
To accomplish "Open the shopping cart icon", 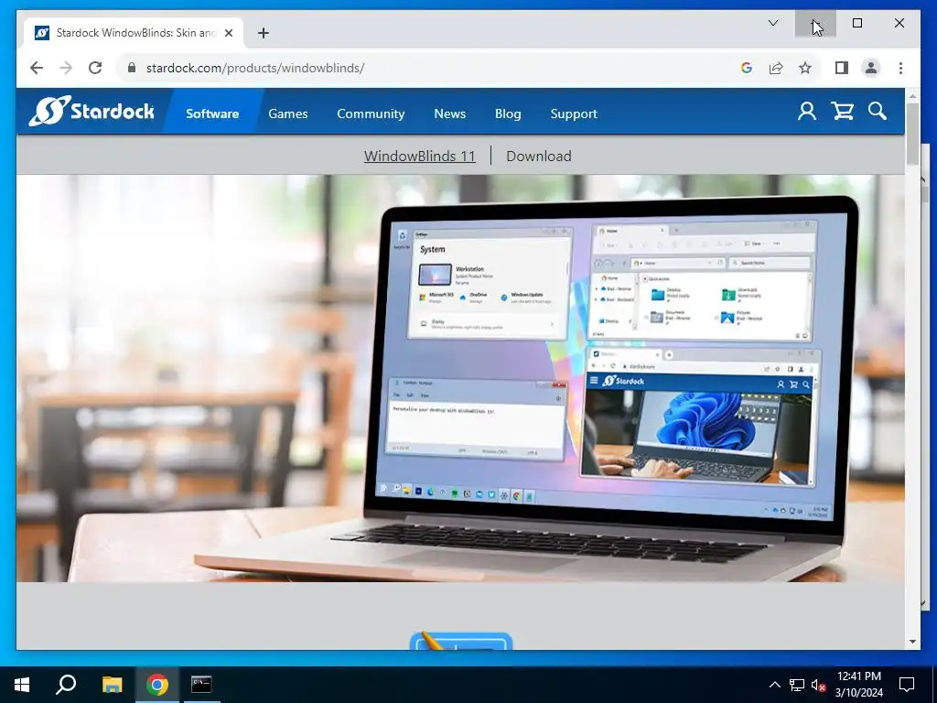I will pos(842,111).
